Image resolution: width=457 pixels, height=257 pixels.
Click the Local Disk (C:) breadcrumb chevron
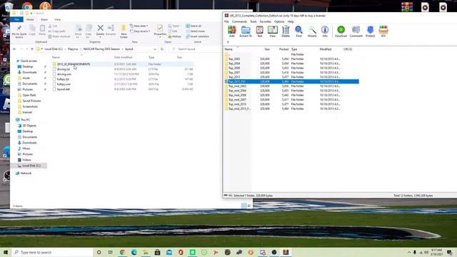click(65, 49)
